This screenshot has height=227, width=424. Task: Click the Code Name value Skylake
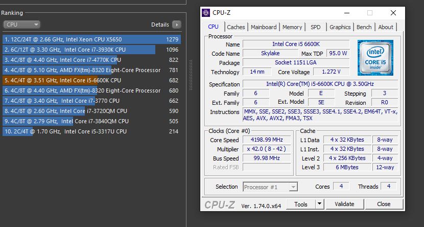coord(270,53)
